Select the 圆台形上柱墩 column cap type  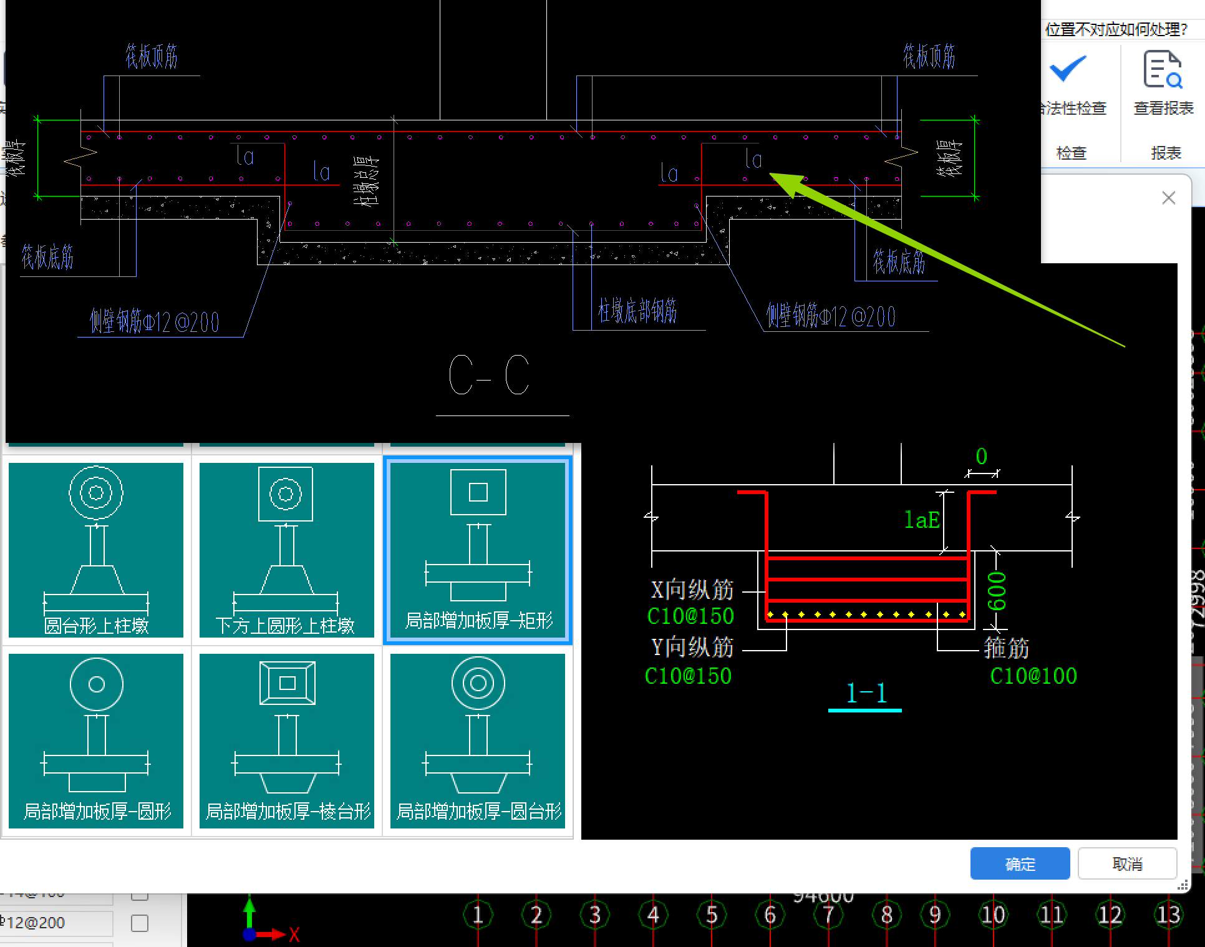pyautogui.click(x=95, y=549)
